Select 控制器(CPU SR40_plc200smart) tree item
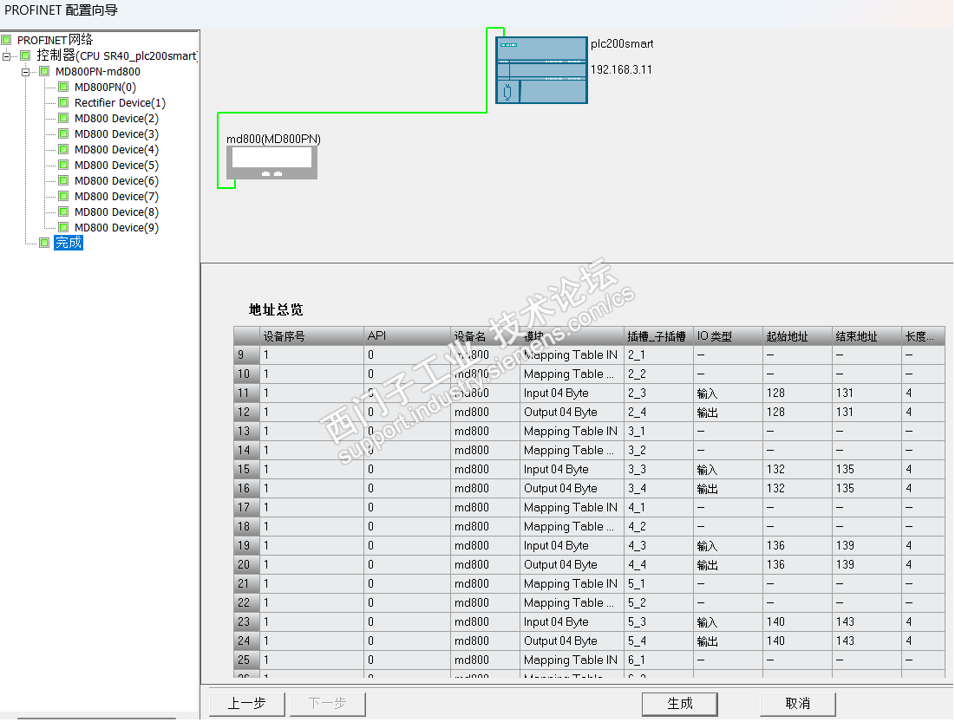Image resolution: width=955 pixels, height=722 pixels. [x=116, y=56]
